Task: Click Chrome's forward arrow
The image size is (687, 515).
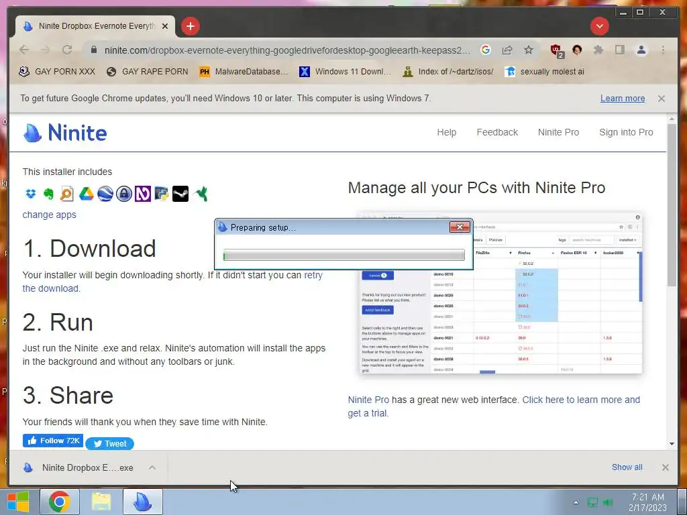Action: 46,50
